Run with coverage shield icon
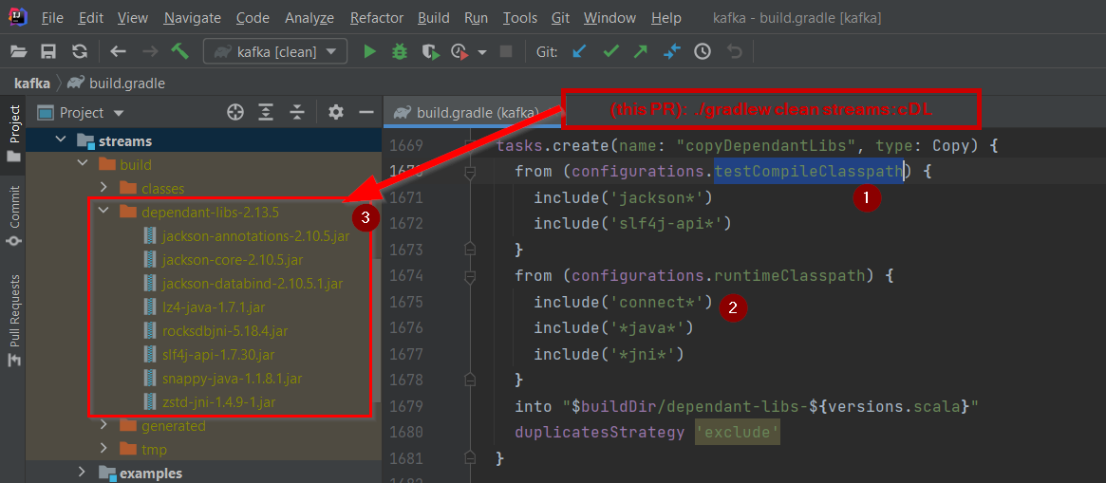1106x483 pixels. [x=430, y=51]
